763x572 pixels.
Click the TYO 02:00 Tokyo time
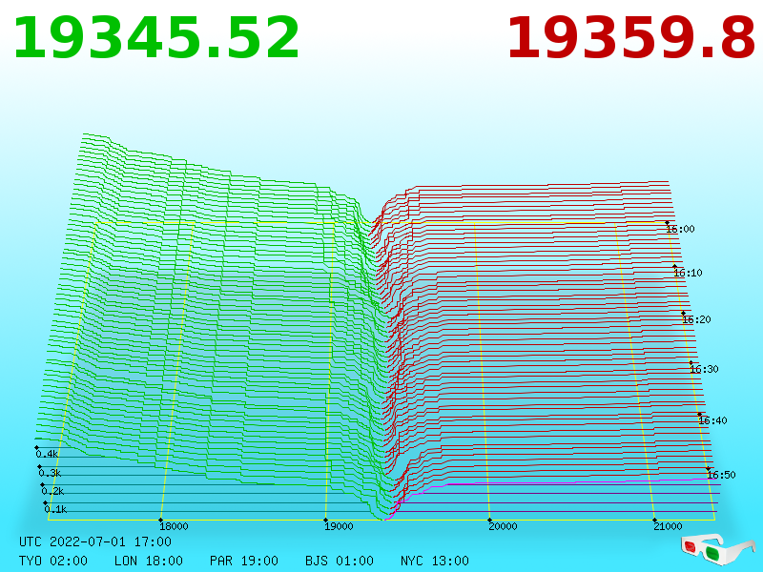53,561
